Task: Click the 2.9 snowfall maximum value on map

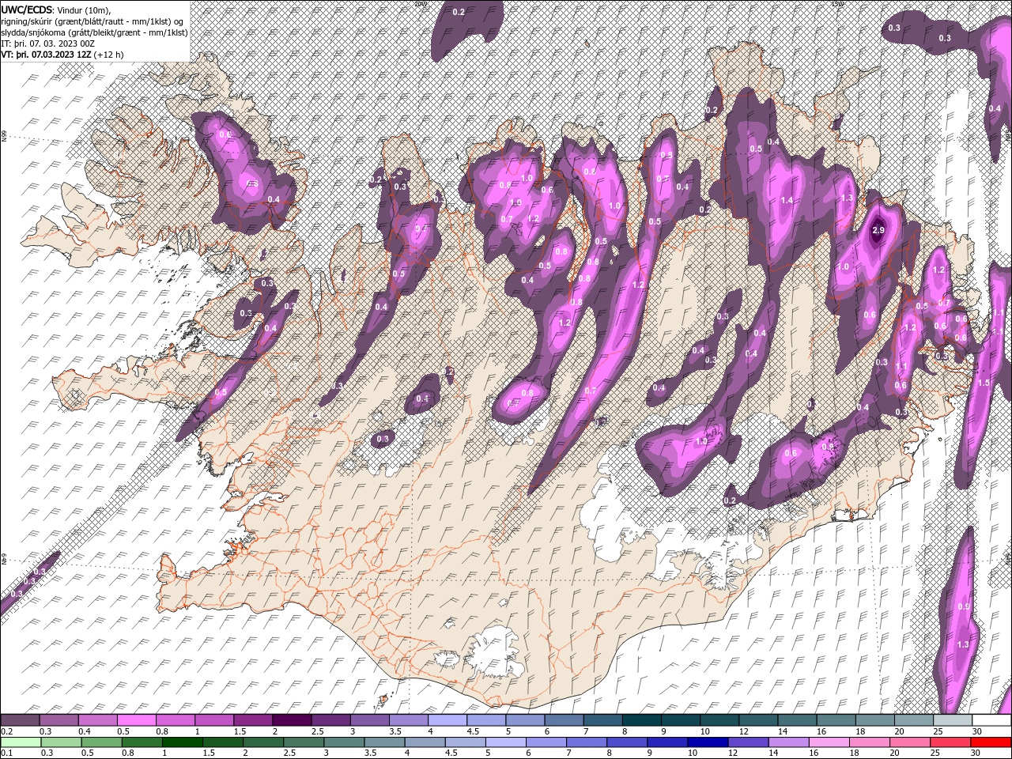Action: [878, 231]
